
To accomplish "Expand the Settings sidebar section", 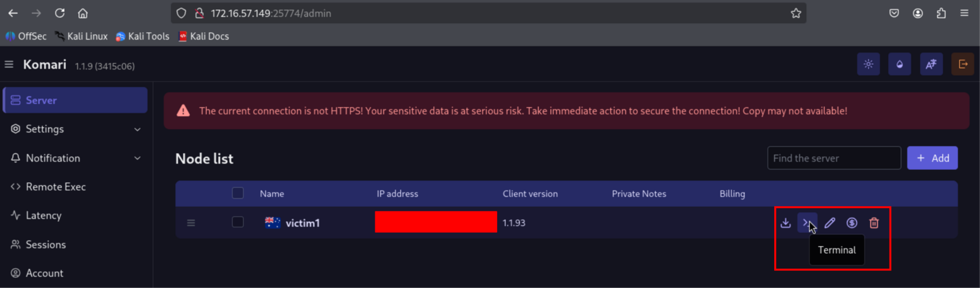I will tap(75, 129).
